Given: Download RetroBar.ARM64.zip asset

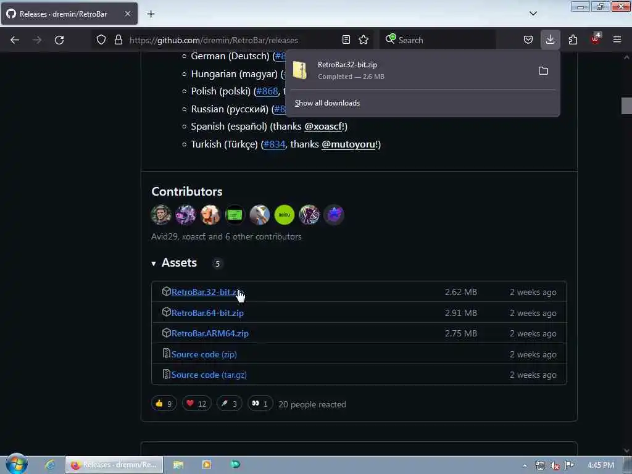Looking at the screenshot, I should pos(210,334).
